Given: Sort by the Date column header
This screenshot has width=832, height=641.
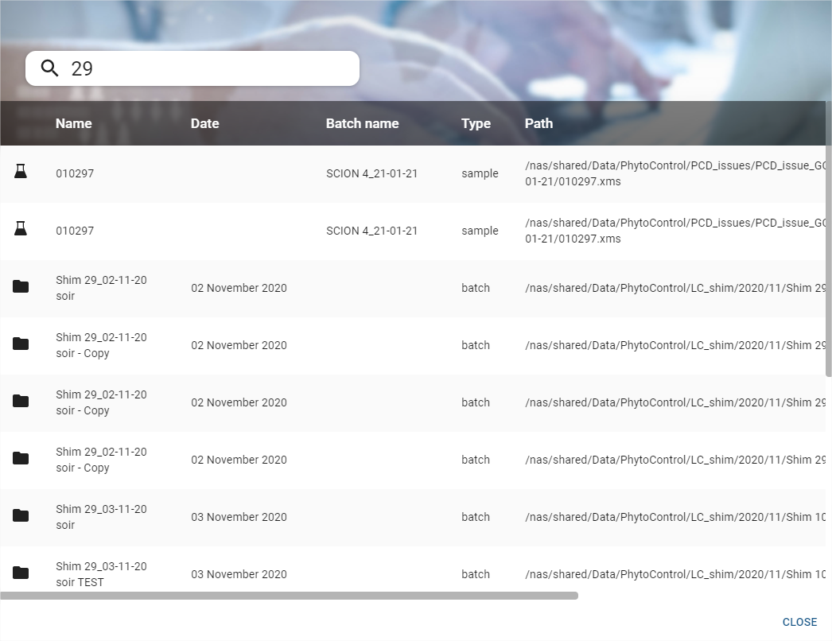Looking at the screenshot, I should (204, 123).
